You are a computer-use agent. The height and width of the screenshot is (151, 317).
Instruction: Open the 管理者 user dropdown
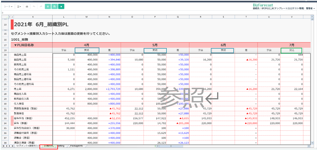310,8
